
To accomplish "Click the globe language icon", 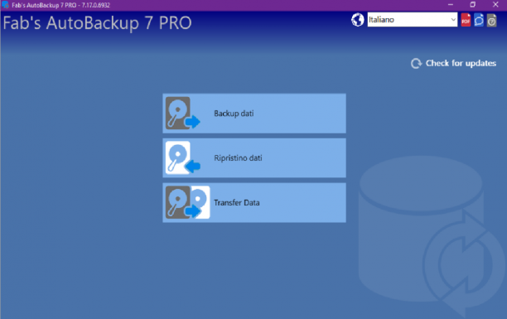I will tap(358, 20).
